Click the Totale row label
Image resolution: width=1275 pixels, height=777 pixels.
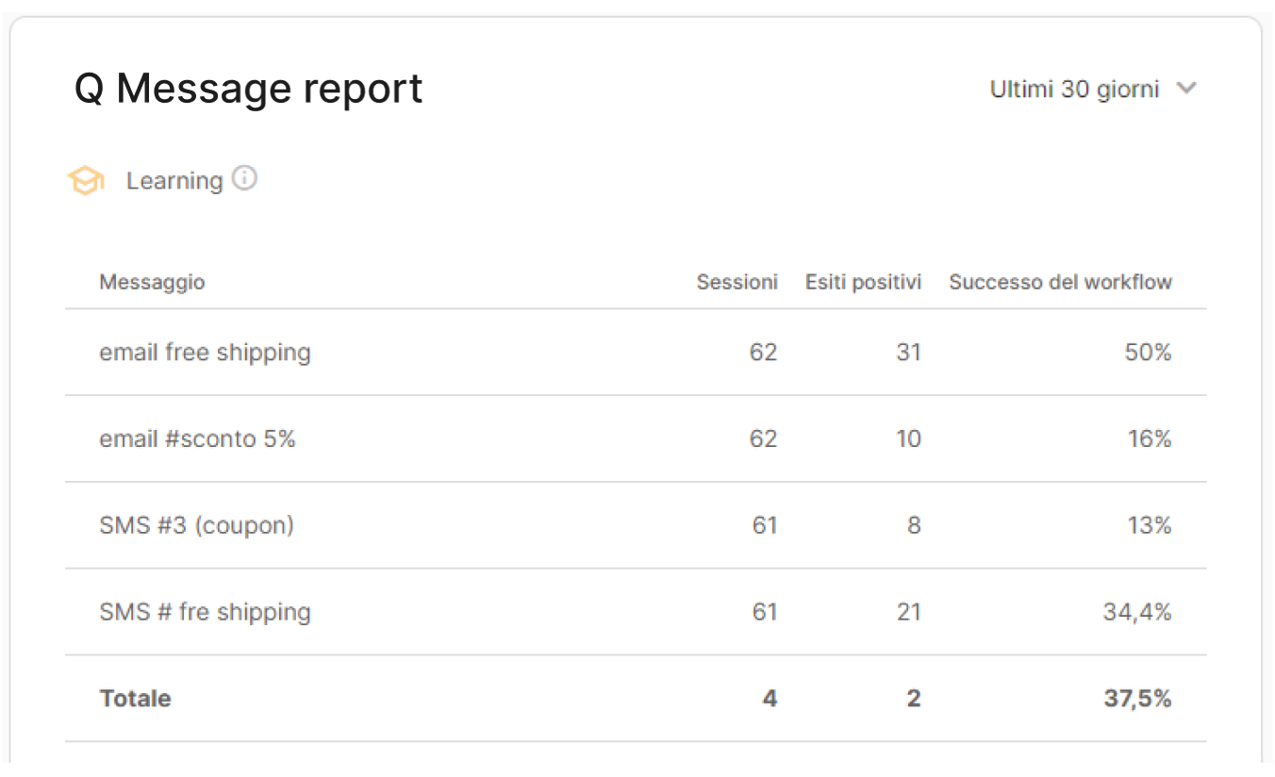(135, 699)
